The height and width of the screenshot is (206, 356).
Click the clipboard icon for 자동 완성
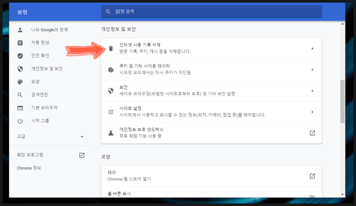(20, 43)
